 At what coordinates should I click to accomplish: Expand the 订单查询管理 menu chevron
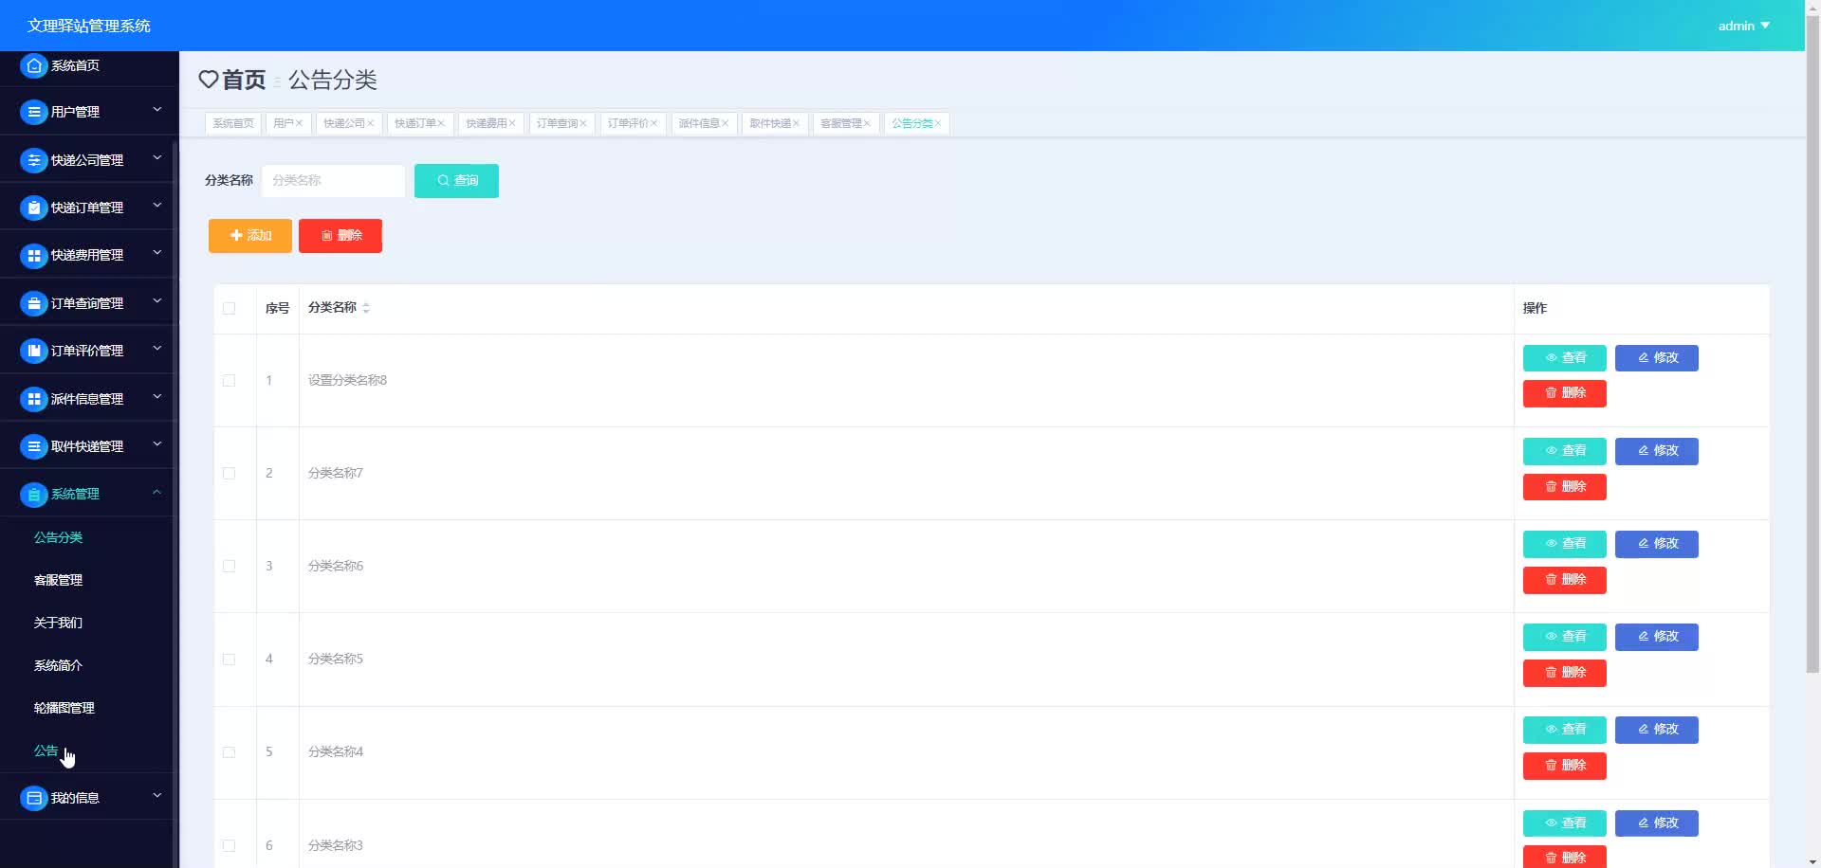click(157, 301)
